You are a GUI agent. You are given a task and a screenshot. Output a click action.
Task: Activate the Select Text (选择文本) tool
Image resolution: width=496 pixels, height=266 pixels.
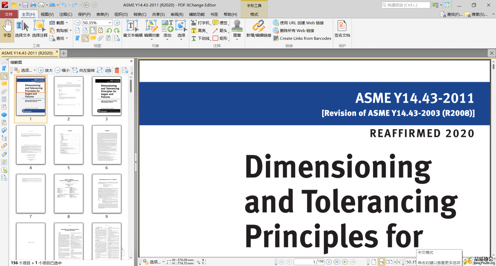tap(22, 29)
